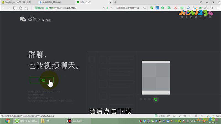The width and height of the screenshot is (221, 124).
Task: Click the red record tray icon
Action: [141, 121]
